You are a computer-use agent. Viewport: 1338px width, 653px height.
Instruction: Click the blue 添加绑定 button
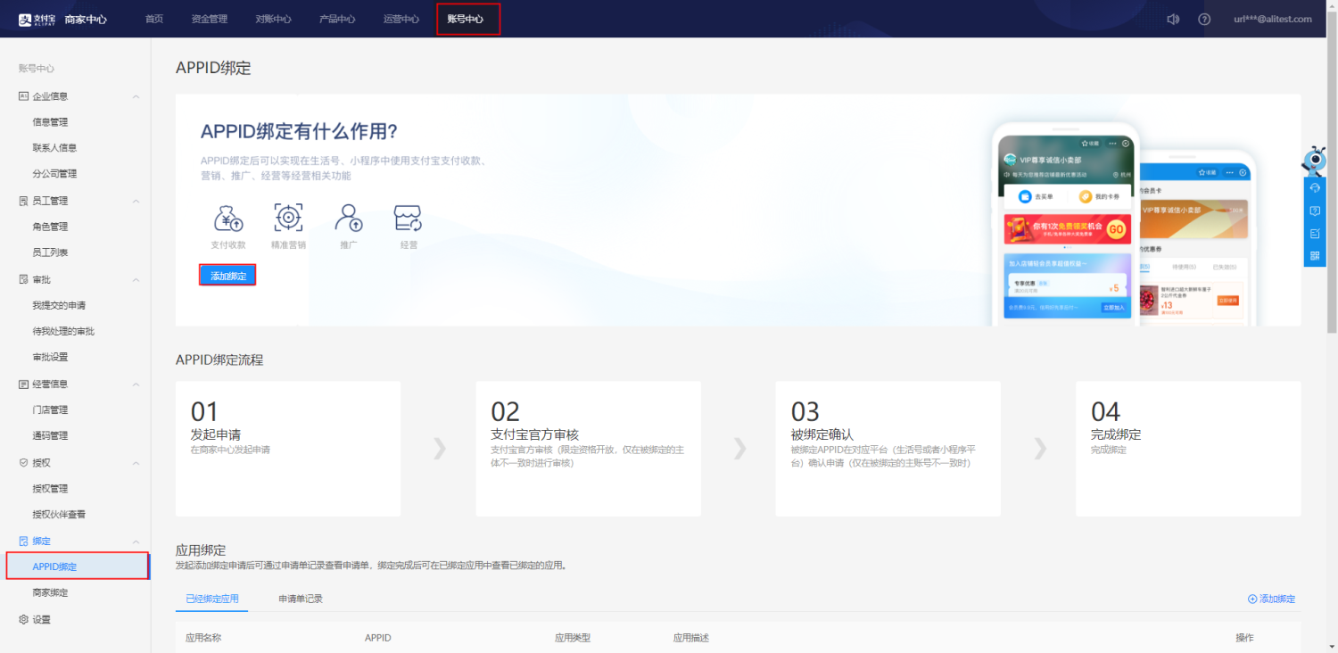227,276
